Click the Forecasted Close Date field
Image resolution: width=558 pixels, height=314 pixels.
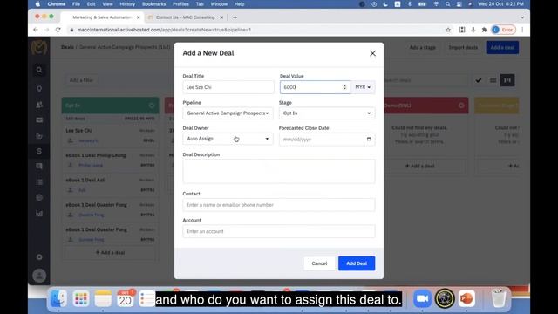(327, 140)
